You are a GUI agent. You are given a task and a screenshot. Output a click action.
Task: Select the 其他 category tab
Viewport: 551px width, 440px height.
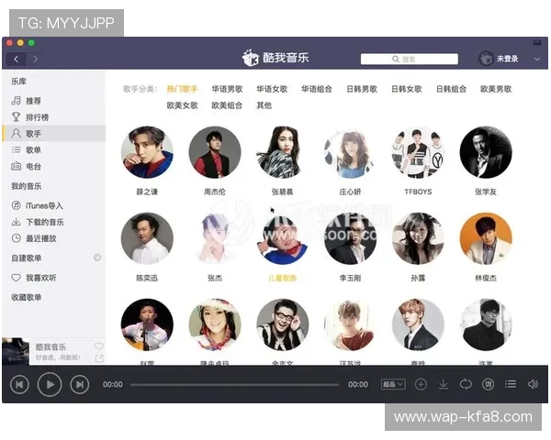coord(264,105)
